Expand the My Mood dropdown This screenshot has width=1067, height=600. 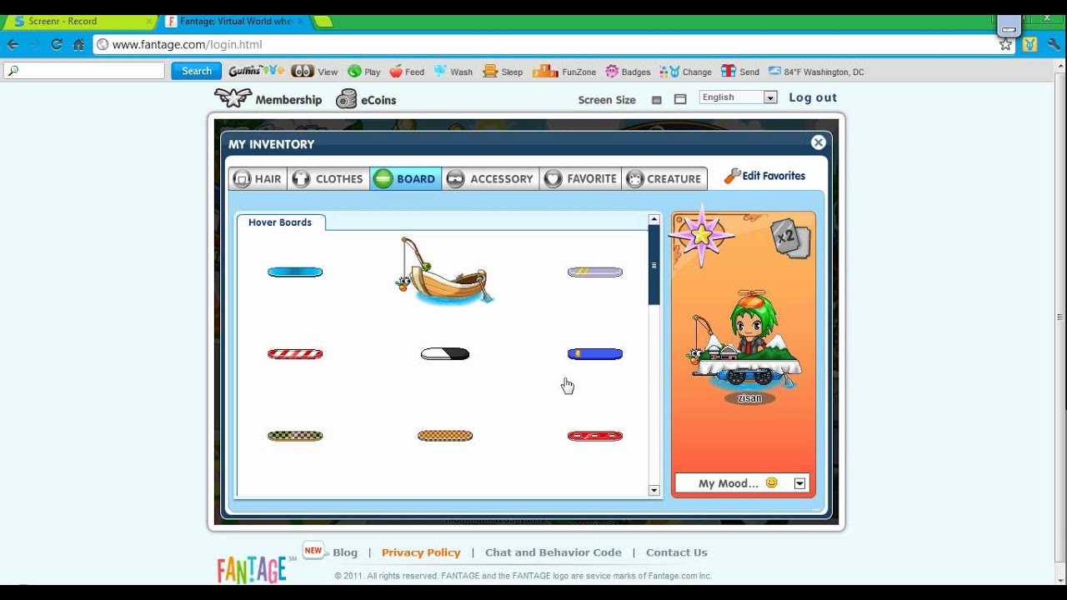[799, 483]
